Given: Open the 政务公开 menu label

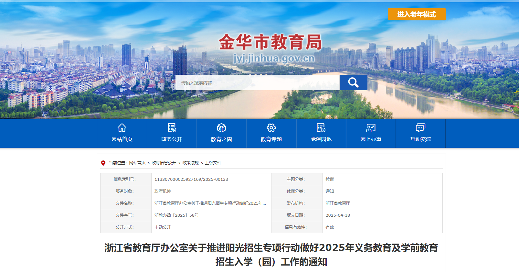Looking at the screenshot, I should (172, 139).
